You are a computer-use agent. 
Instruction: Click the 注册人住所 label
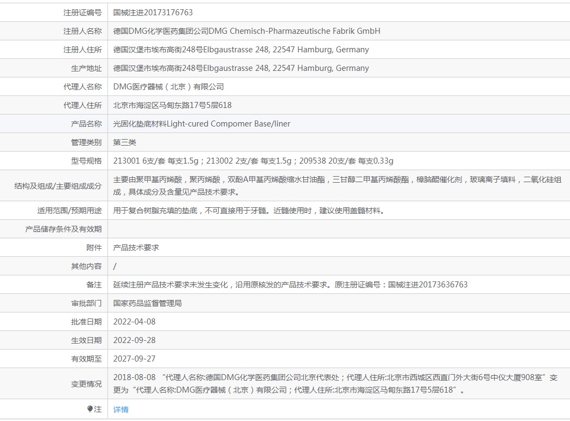pos(82,50)
